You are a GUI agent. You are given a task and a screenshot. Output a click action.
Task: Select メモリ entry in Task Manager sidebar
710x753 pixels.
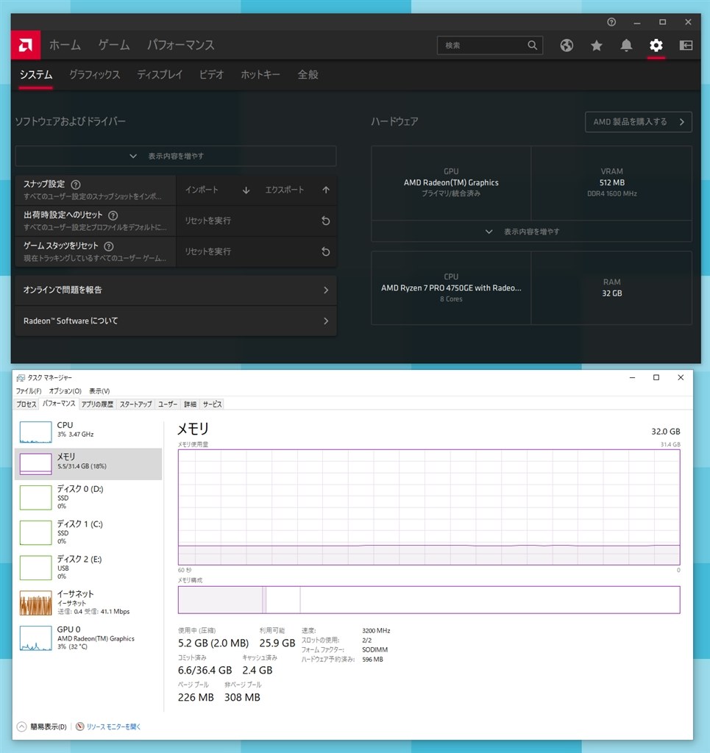click(x=88, y=464)
